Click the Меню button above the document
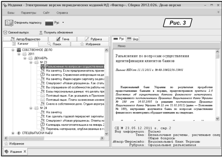 coord(121,46)
